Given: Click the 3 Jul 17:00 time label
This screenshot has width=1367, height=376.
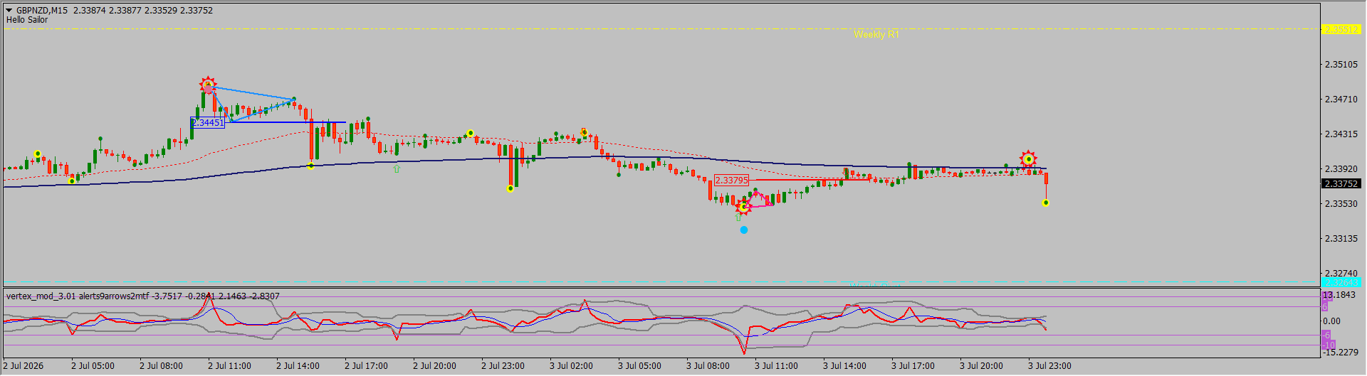Looking at the screenshot, I should 913,366.
